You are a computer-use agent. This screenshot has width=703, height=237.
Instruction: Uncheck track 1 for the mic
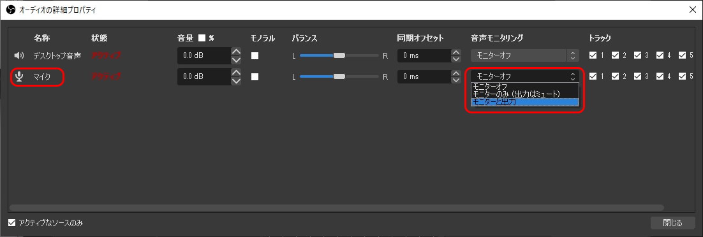(x=593, y=76)
